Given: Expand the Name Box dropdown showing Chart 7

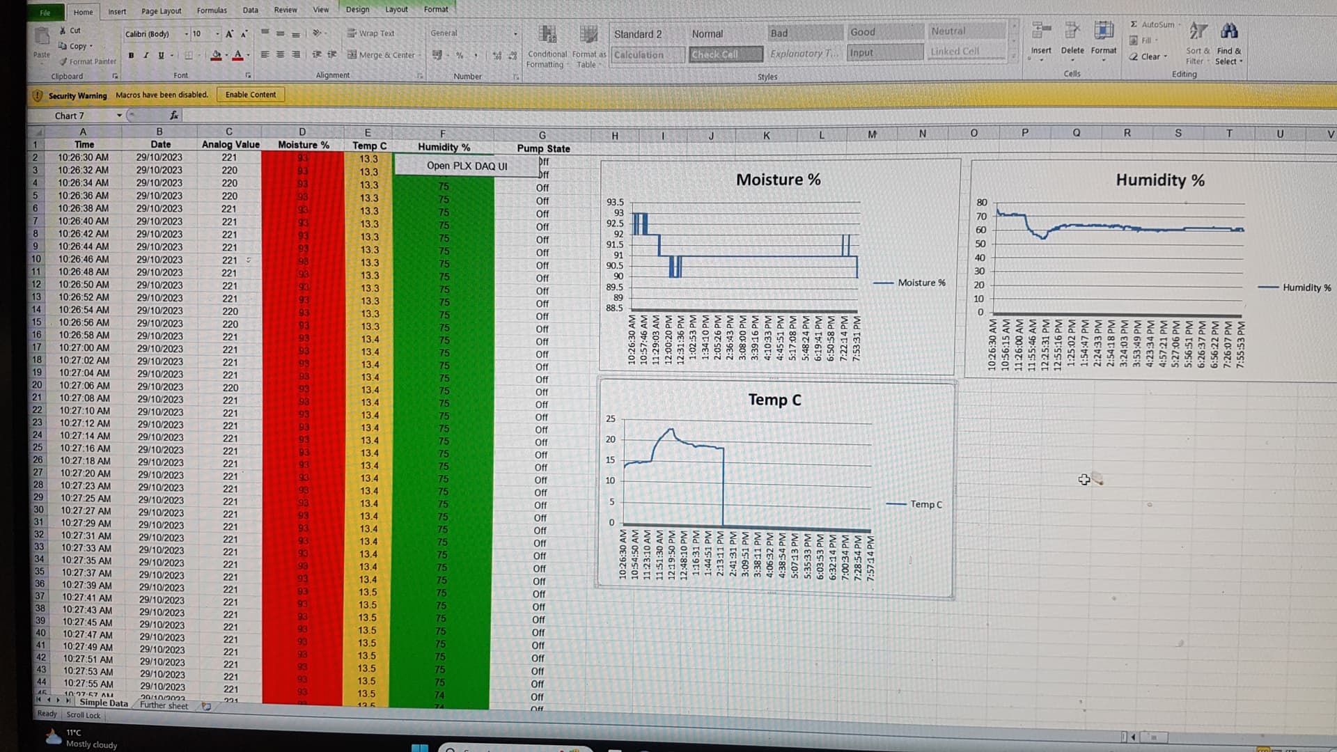Looking at the screenshot, I should (x=118, y=116).
